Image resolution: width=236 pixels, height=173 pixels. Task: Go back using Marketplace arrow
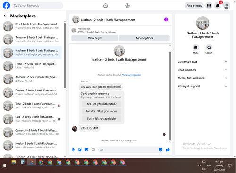coord(6,16)
